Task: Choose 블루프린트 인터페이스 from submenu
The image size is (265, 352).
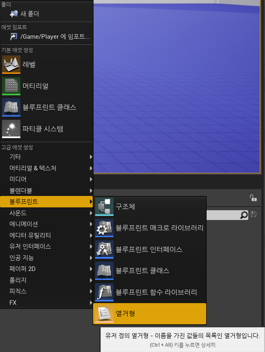Action: coord(150,249)
